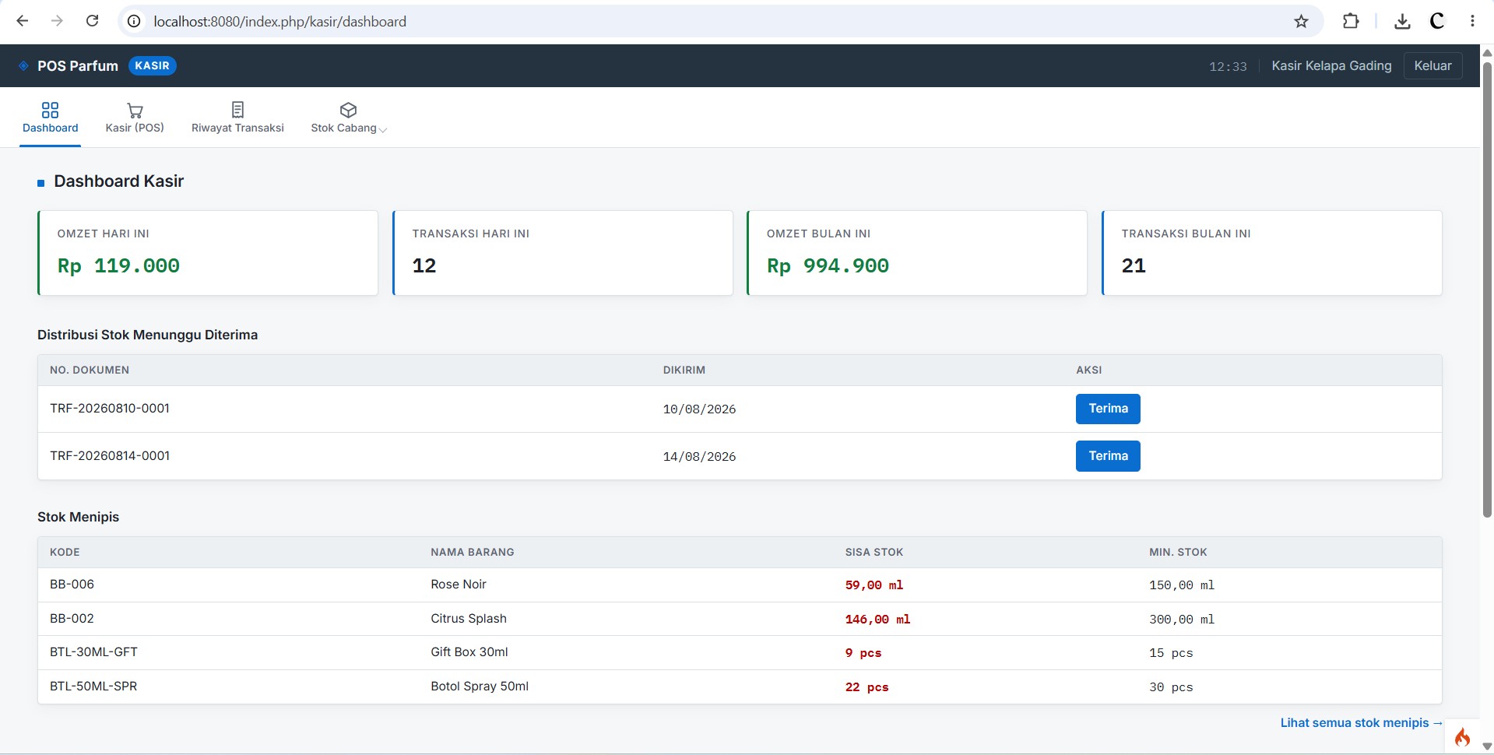Open the browser three-dot menu
1494x755 pixels.
coord(1472,21)
